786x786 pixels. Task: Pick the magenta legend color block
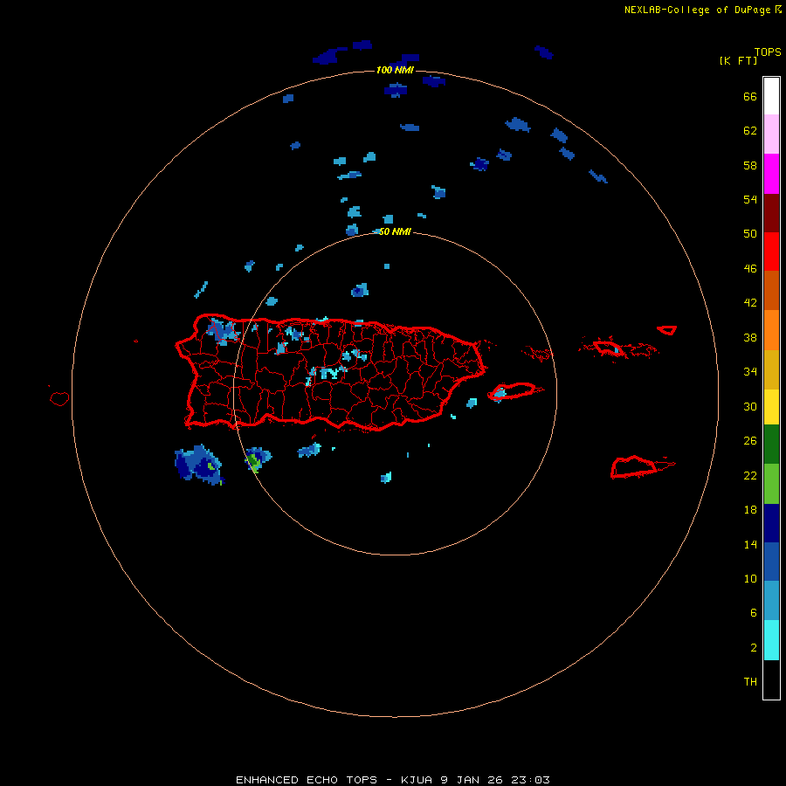click(x=771, y=174)
